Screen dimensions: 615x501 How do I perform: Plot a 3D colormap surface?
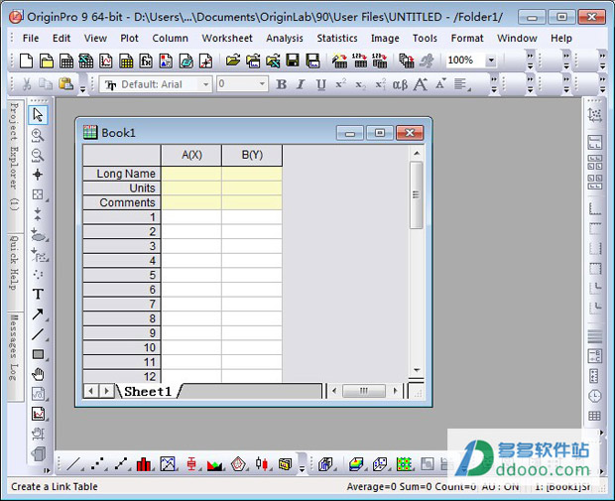356,464
